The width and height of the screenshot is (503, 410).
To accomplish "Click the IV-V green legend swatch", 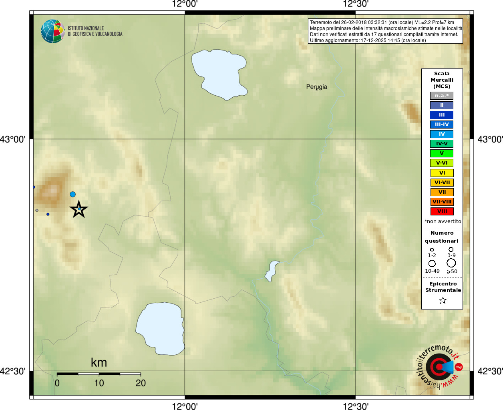I will 442,144.
